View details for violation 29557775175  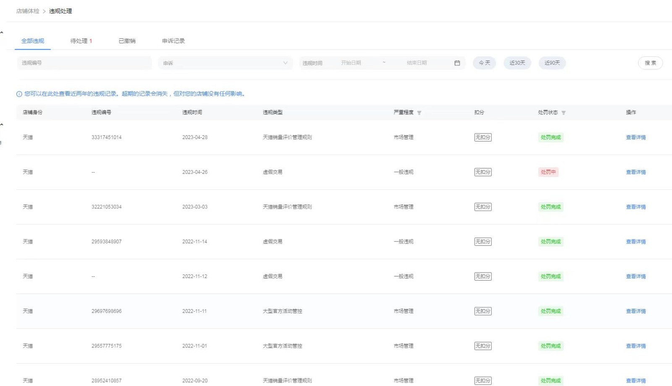tap(636, 346)
